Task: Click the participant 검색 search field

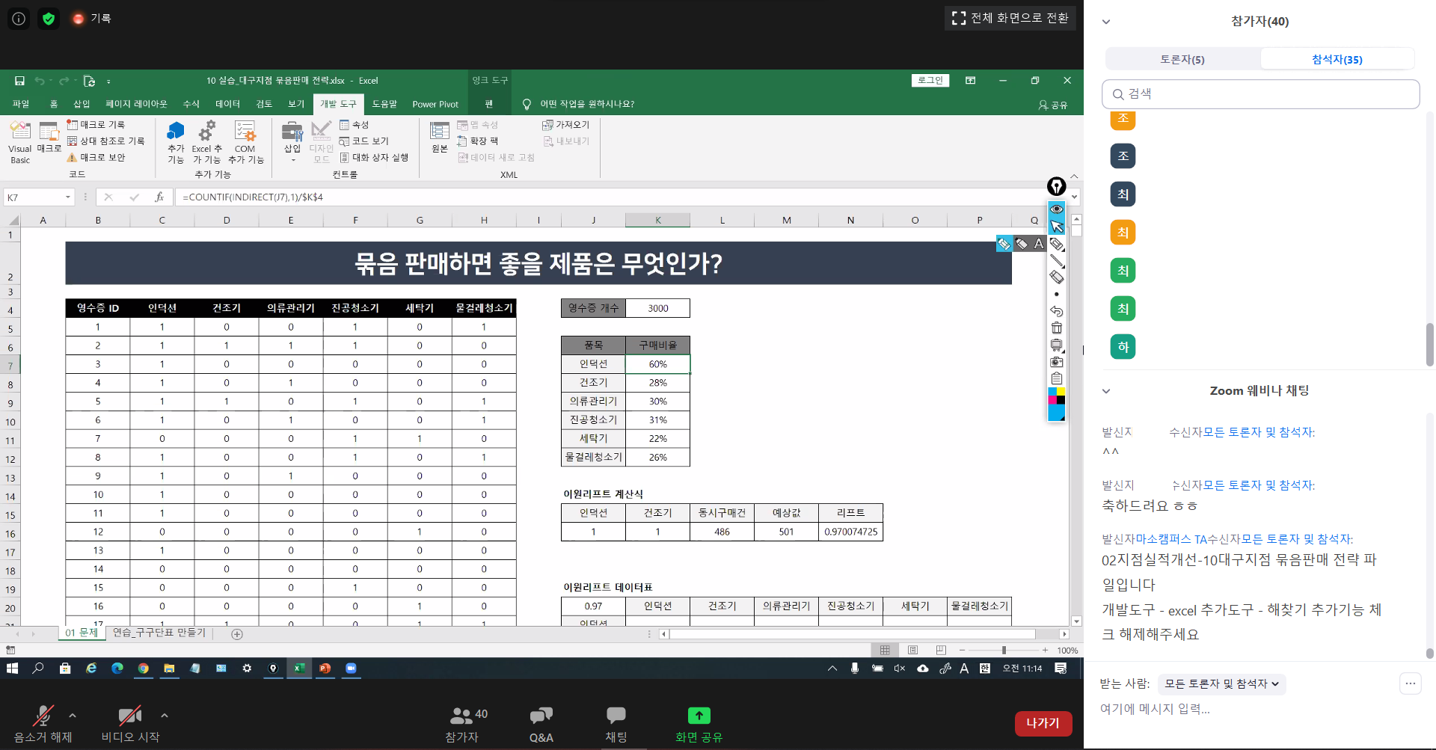Action: click(x=1260, y=94)
